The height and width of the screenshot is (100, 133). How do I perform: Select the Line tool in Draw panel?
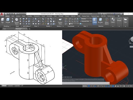[36, 21]
